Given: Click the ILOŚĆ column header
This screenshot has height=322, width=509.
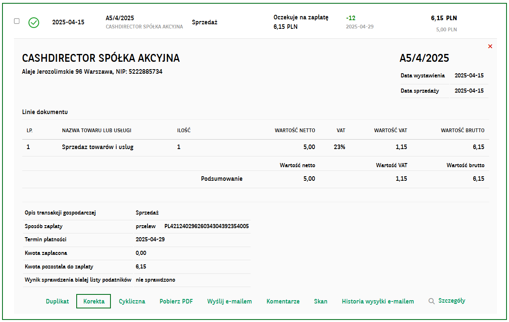Looking at the screenshot, I should point(184,131).
